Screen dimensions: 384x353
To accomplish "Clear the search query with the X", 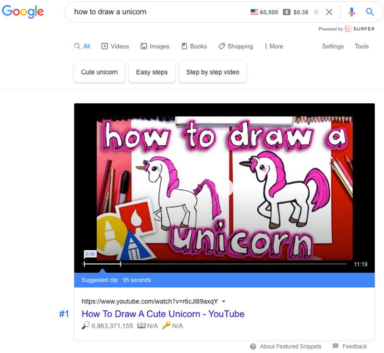I will click(329, 12).
